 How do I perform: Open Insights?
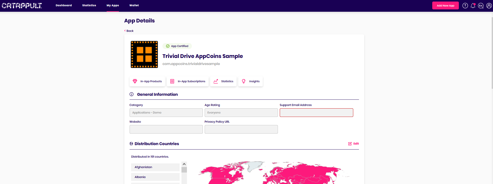[x=251, y=81]
